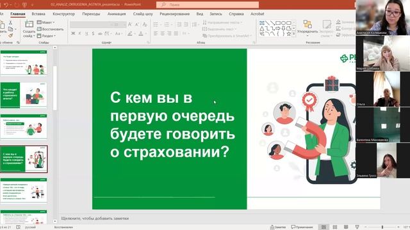The height and width of the screenshot is (230, 410).
Task: Switch to the Переходы tab
Action: [91, 14]
